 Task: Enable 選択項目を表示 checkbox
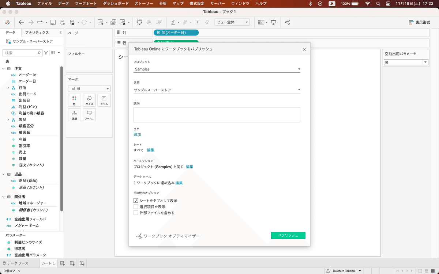136,206
